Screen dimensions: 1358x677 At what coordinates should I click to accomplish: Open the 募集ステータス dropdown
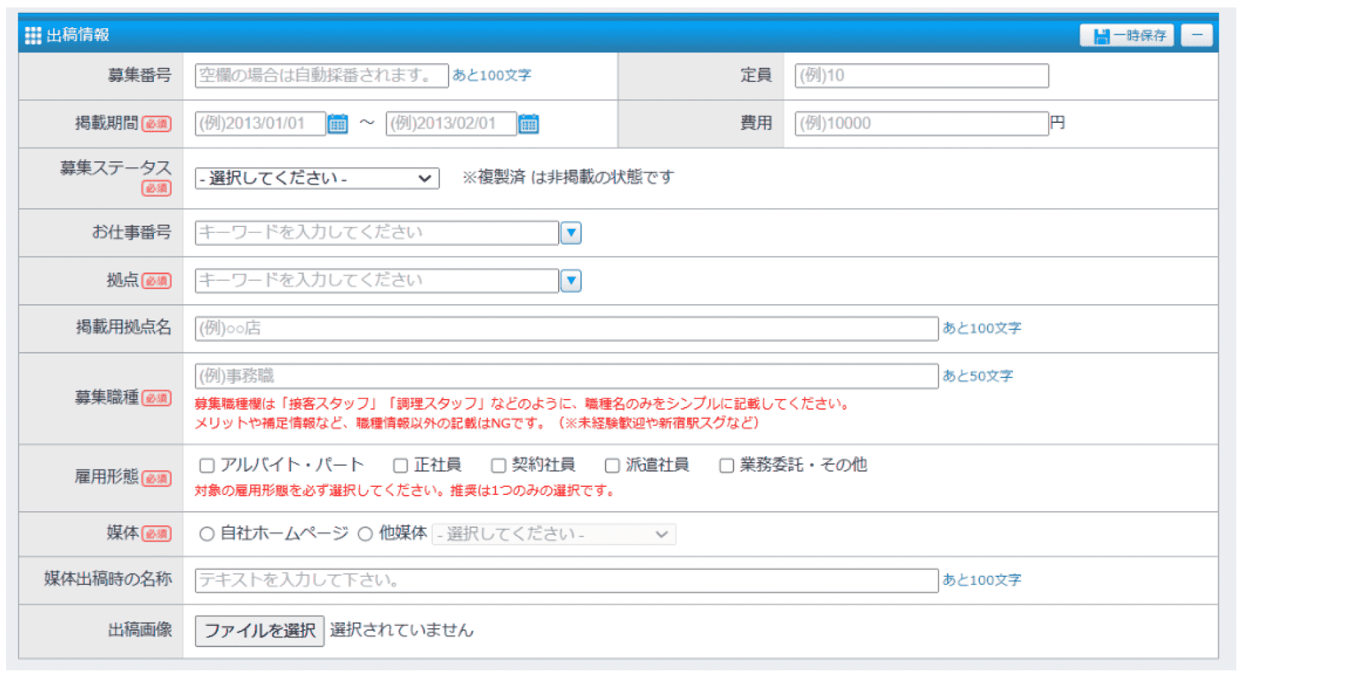click(x=315, y=178)
